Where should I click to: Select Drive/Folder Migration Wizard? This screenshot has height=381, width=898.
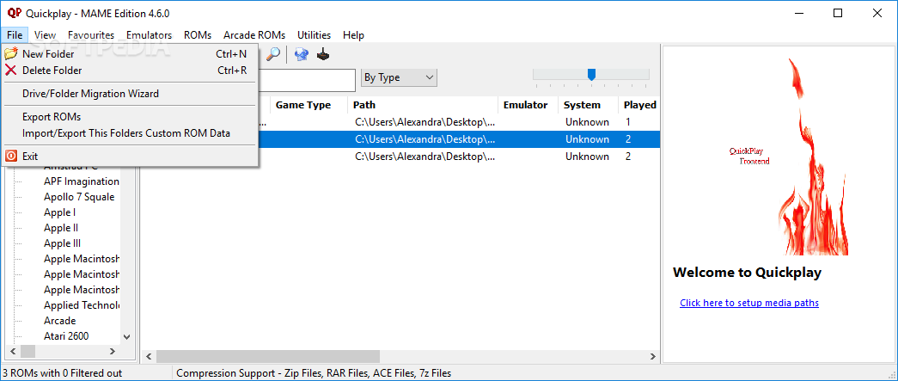(131, 94)
